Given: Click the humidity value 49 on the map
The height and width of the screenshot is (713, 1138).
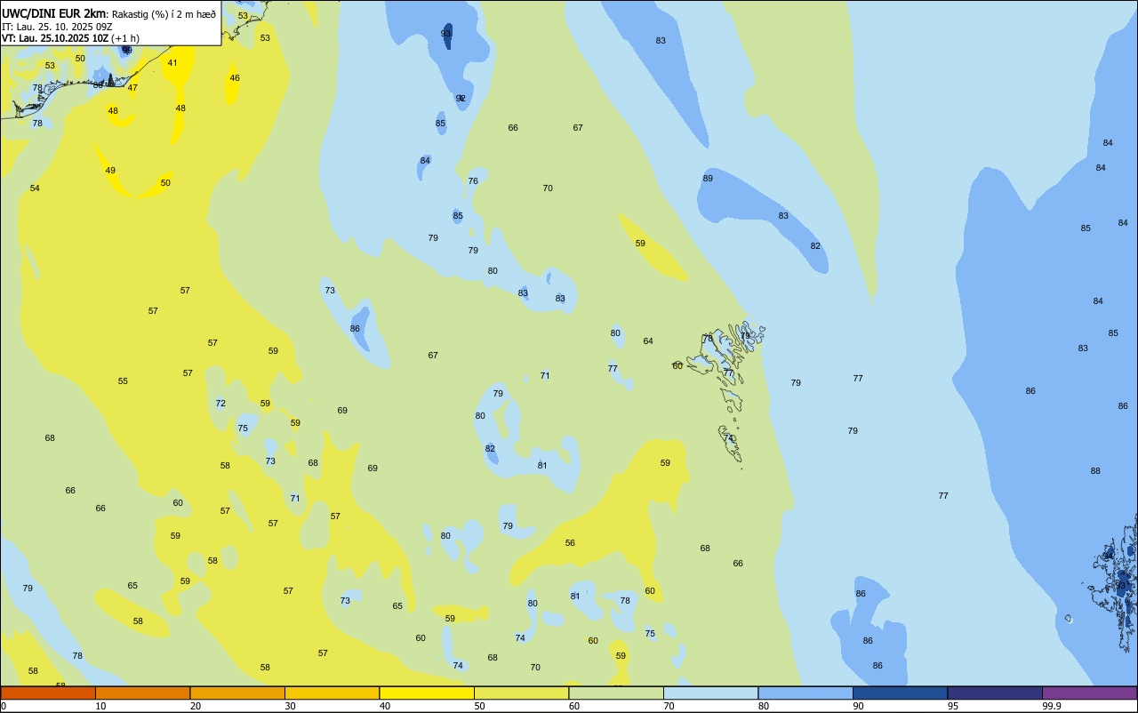Looking at the screenshot, I should tap(110, 171).
